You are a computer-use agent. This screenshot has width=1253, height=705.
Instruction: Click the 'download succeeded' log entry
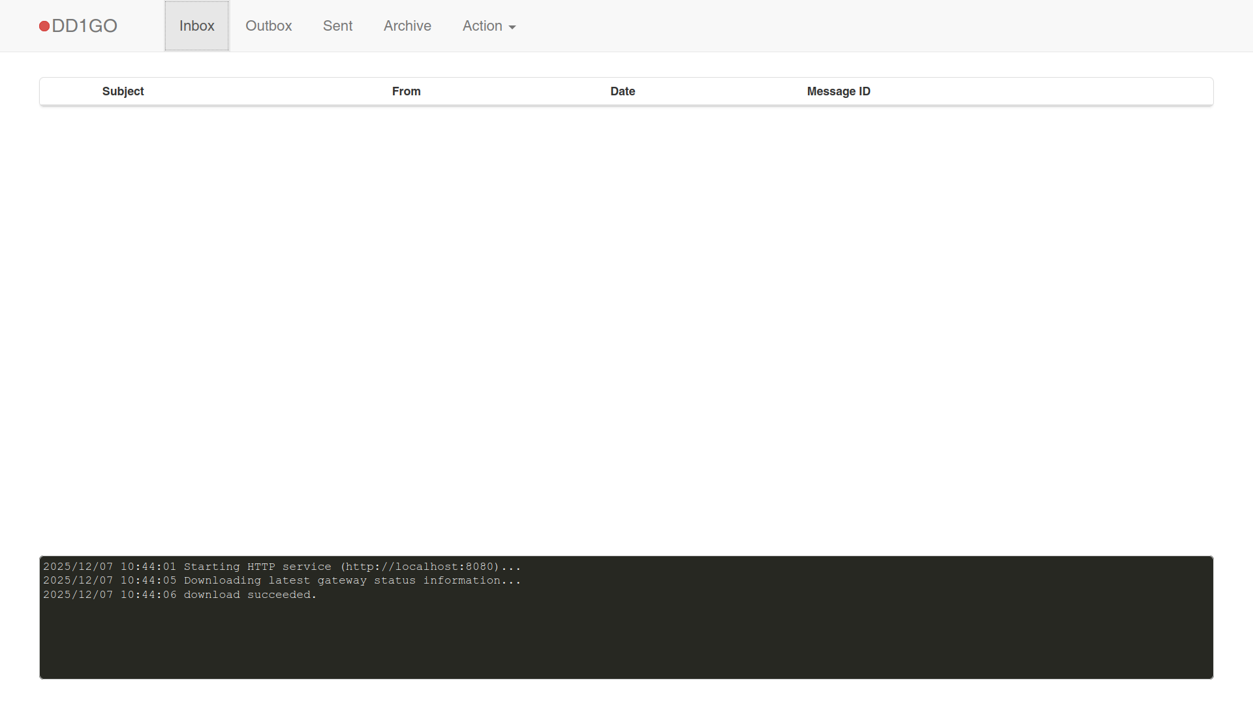(249, 595)
